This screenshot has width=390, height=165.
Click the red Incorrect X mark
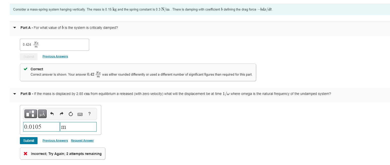25,153
